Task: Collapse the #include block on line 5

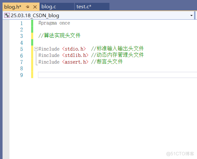Action: [x=36, y=49]
